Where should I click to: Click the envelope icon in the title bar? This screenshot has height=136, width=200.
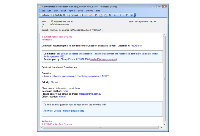[40, 7]
